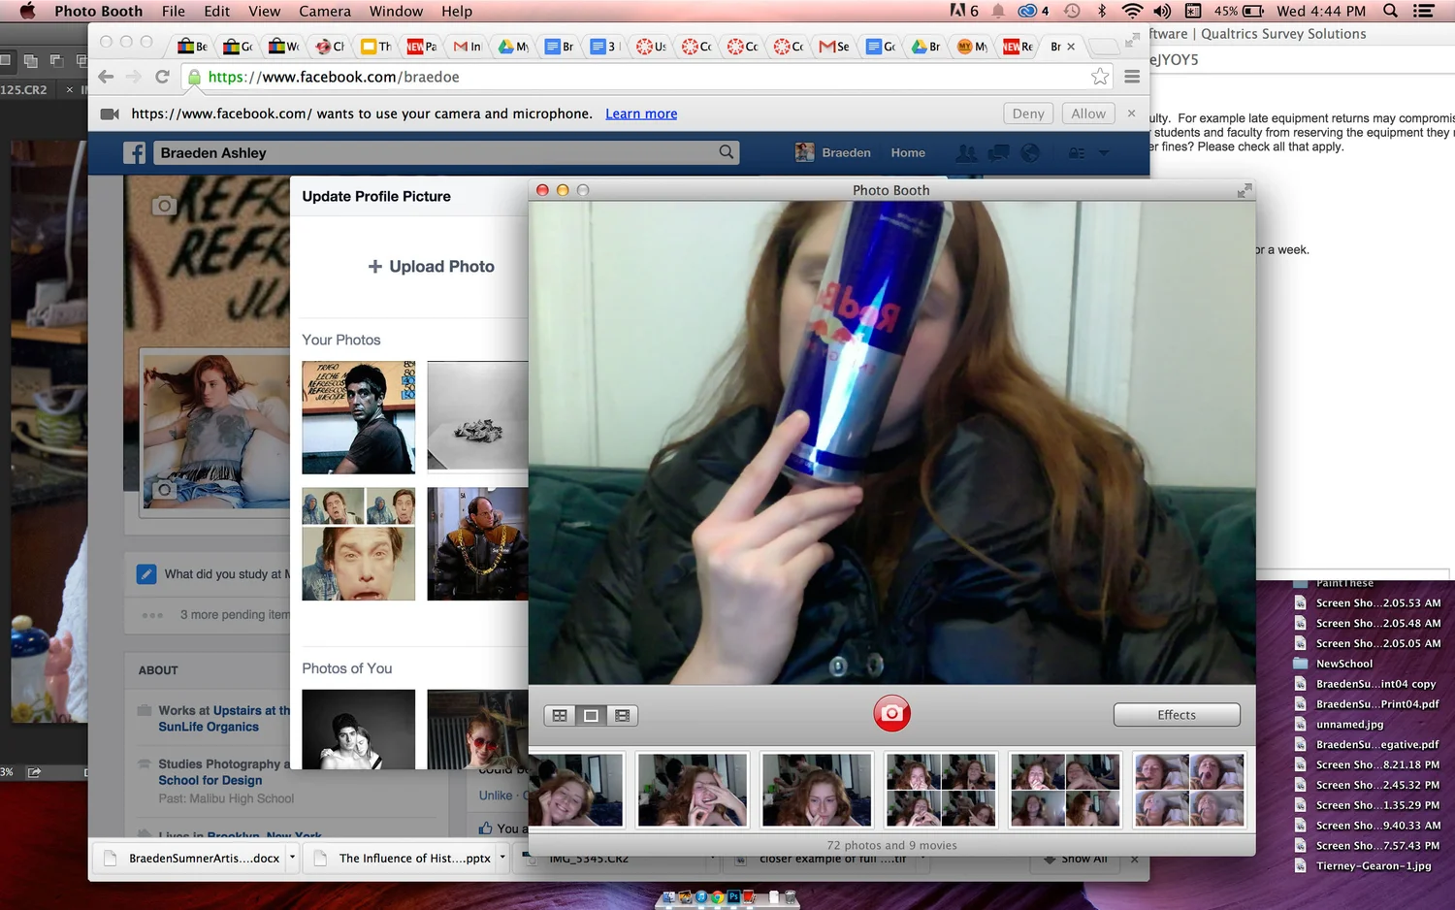
Task: Click the Chrome forward arrow
Action: pyautogui.click(x=134, y=77)
